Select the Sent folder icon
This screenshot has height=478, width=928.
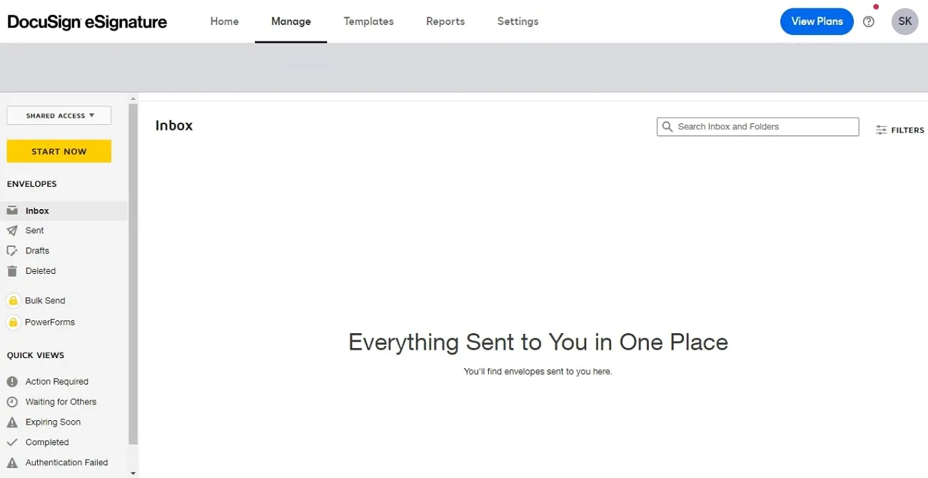point(13,230)
